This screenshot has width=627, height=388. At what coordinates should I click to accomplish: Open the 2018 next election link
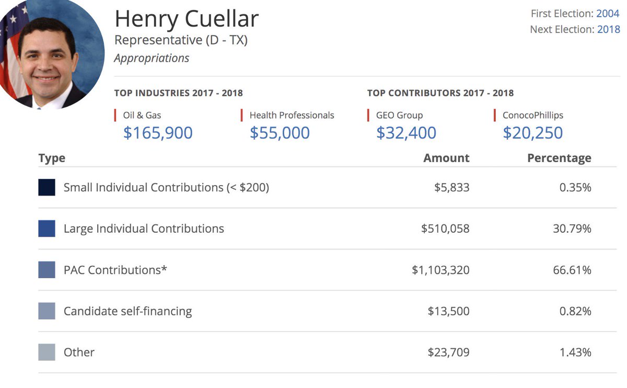pos(608,29)
